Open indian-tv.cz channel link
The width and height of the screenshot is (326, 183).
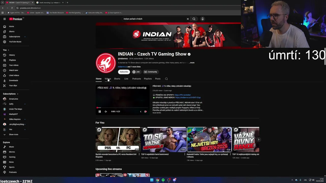click(x=122, y=67)
